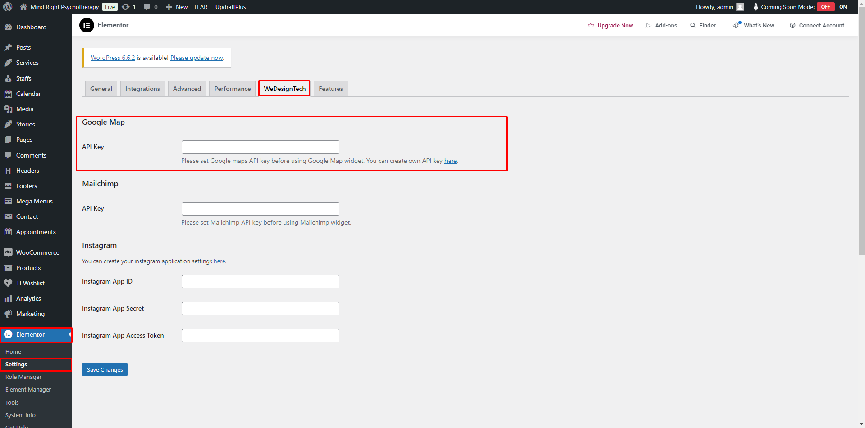Open the Mega Menus menu item
The height and width of the screenshot is (428, 865).
[x=36, y=201]
